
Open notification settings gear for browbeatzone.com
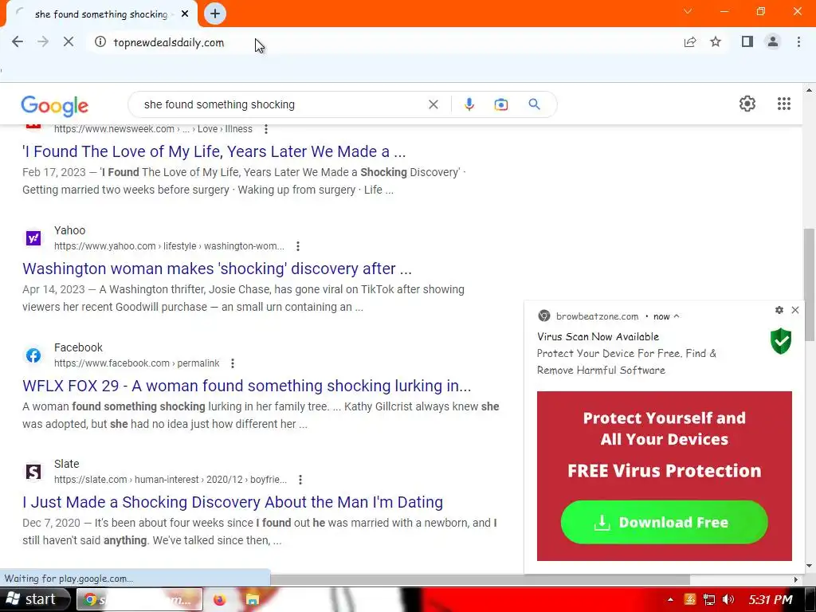tap(779, 310)
